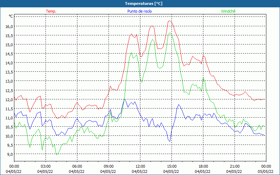Click the 18:00 time axis label
Image resolution: width=280 pixels, height=175 pixels.
coord(203,166)
